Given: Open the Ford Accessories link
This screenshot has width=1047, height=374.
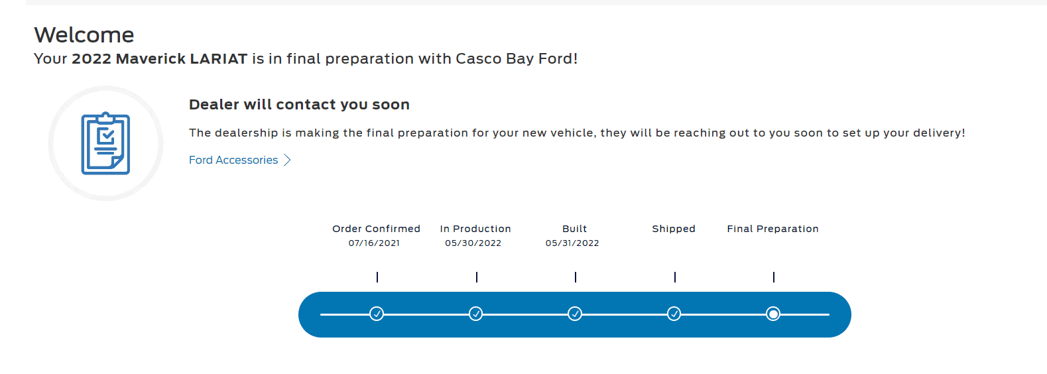Looking at the screenshot, I should point(233,160).
